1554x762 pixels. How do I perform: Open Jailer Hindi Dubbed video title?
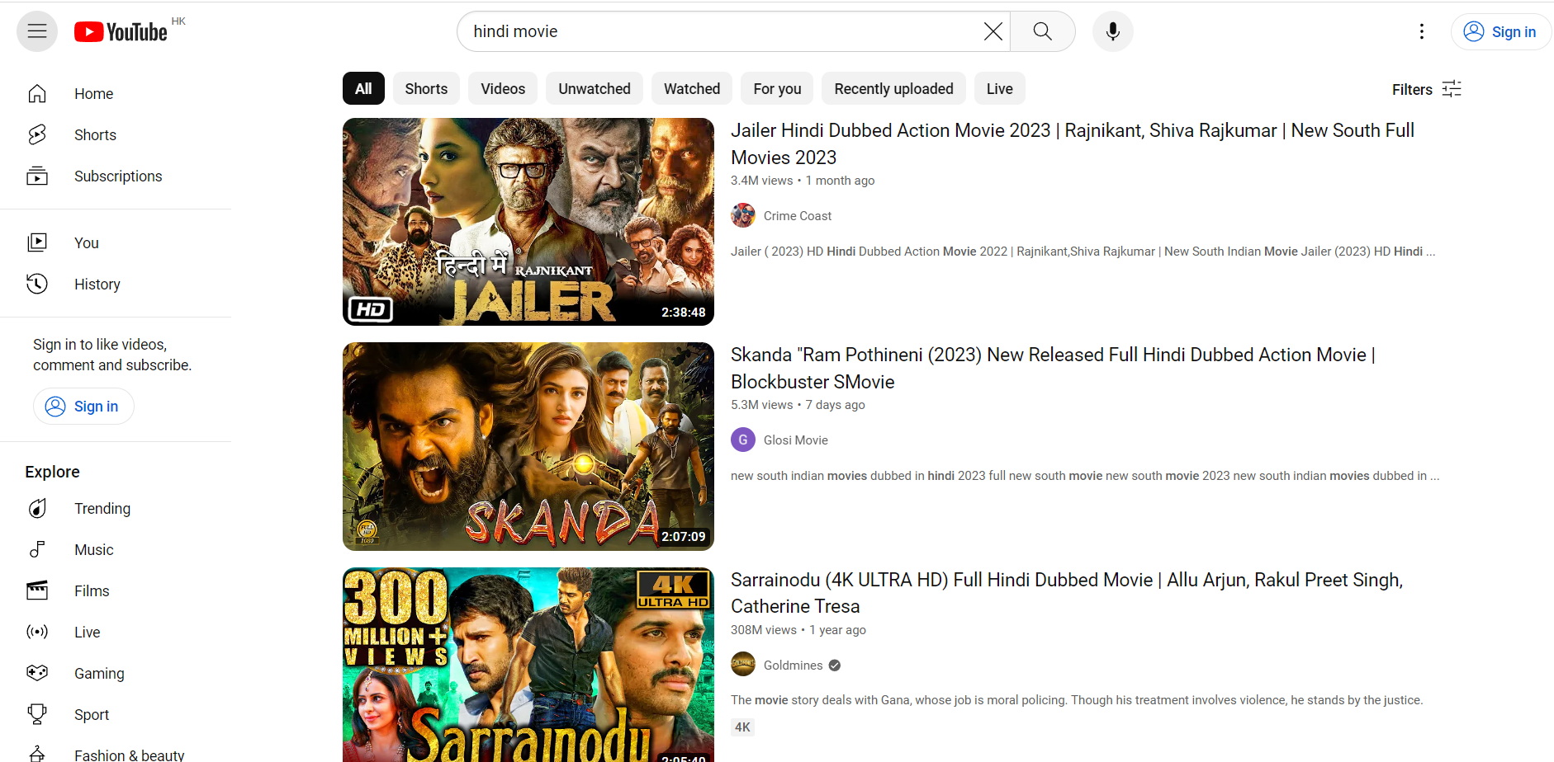point(1073,143)
